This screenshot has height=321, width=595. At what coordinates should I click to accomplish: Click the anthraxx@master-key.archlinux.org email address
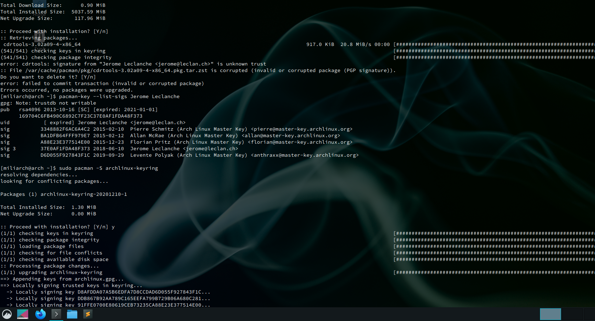pyautogui.click(x=305, y=155)
